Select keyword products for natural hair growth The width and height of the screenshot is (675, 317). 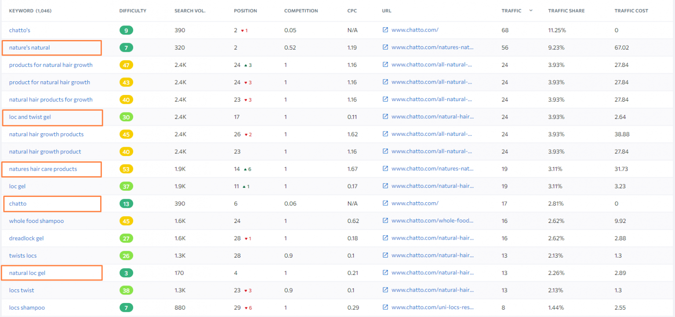51,65
